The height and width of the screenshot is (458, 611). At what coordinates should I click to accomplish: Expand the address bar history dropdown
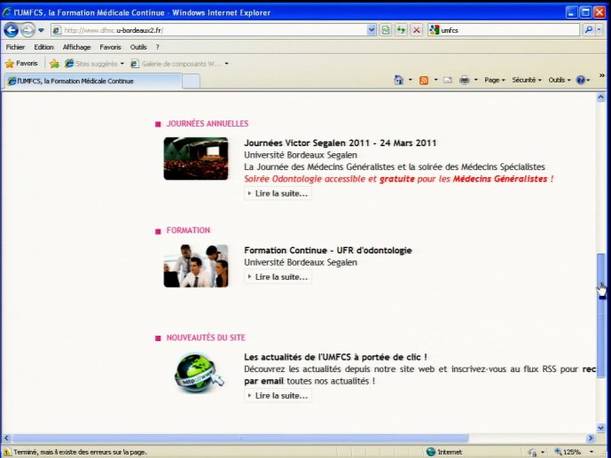(372, 30)
